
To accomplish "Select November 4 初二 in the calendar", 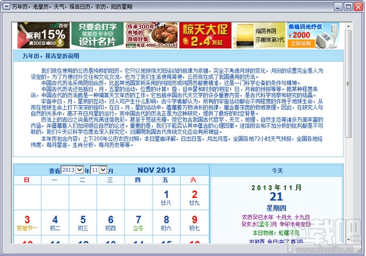I will [55, 222].
